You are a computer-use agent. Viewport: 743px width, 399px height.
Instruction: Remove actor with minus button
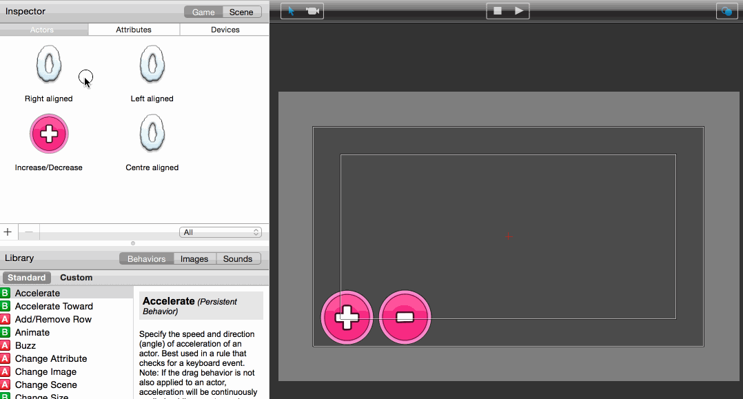(x=29, y=232)
